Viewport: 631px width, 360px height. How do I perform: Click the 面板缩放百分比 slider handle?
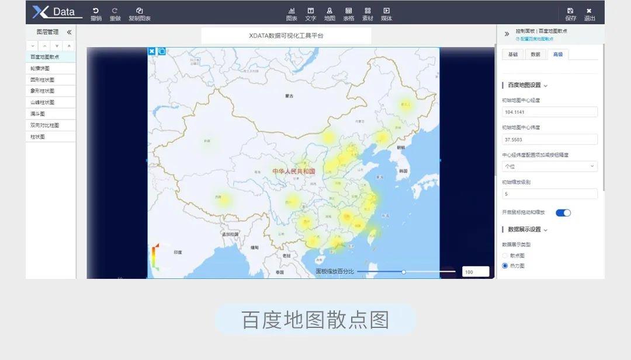pyautogui.click(x=404, y=272)
